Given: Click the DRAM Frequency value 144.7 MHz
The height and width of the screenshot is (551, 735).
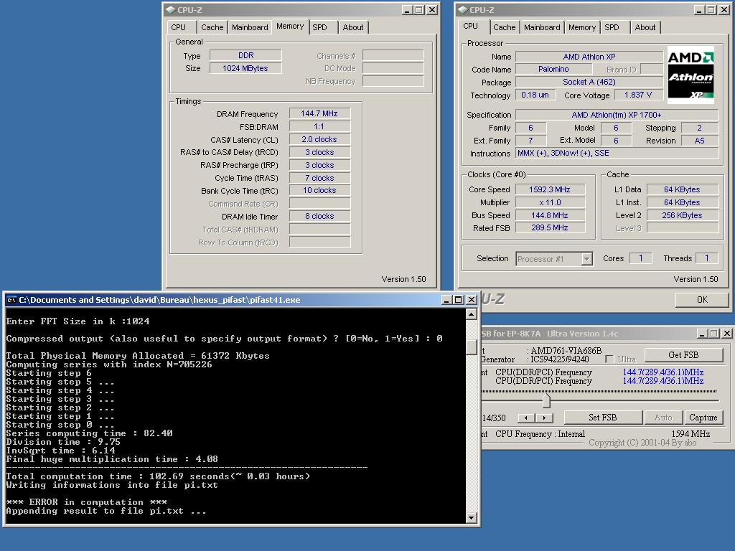Looking at the screenshot, I should click(x=319, y=113).
